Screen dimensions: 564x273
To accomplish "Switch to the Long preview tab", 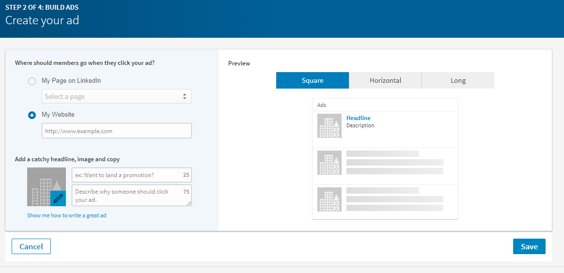I will 458,80.
